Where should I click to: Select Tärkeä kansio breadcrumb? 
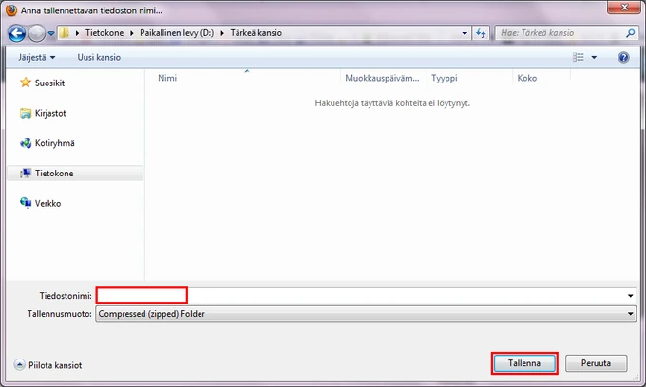coord(256,33)
